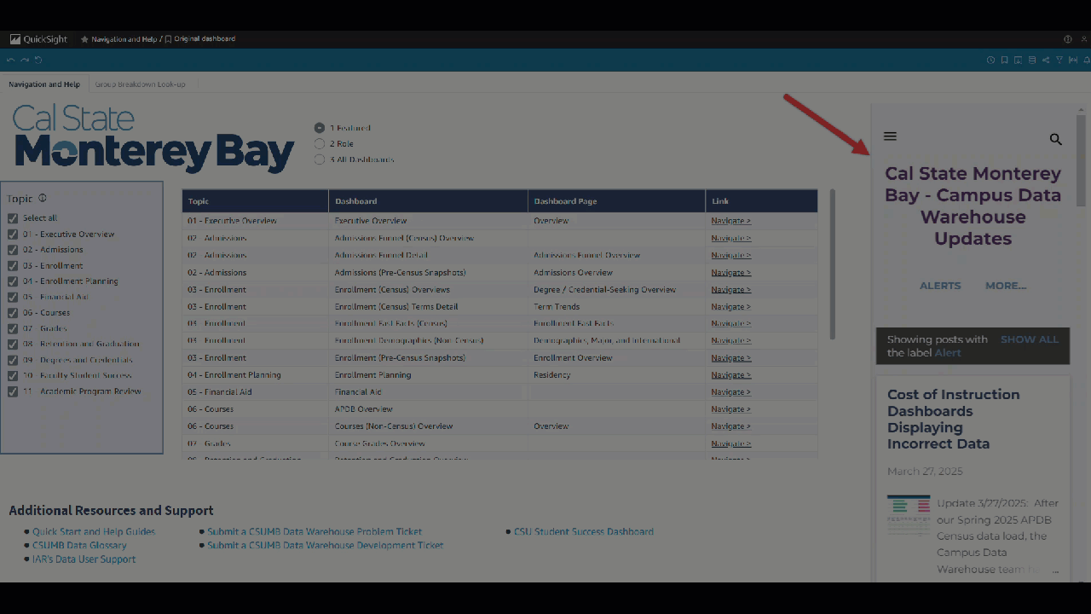The width and height of the screenshot is (1091, 614).
Task: Open Quick Start and Help Guides link
Action: coord(94,531)
